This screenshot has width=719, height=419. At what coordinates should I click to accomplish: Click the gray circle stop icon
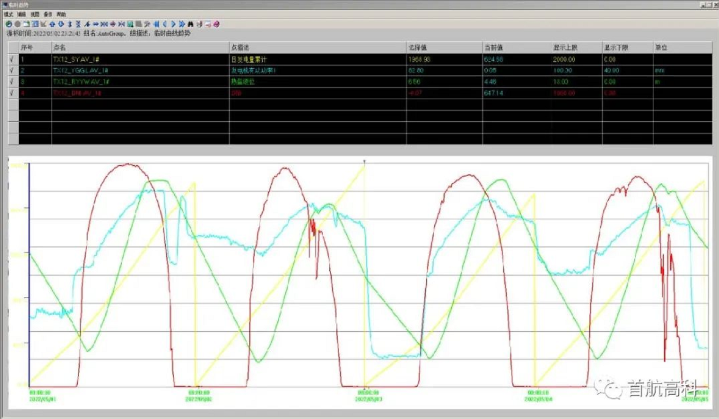[x=17, y=24]
